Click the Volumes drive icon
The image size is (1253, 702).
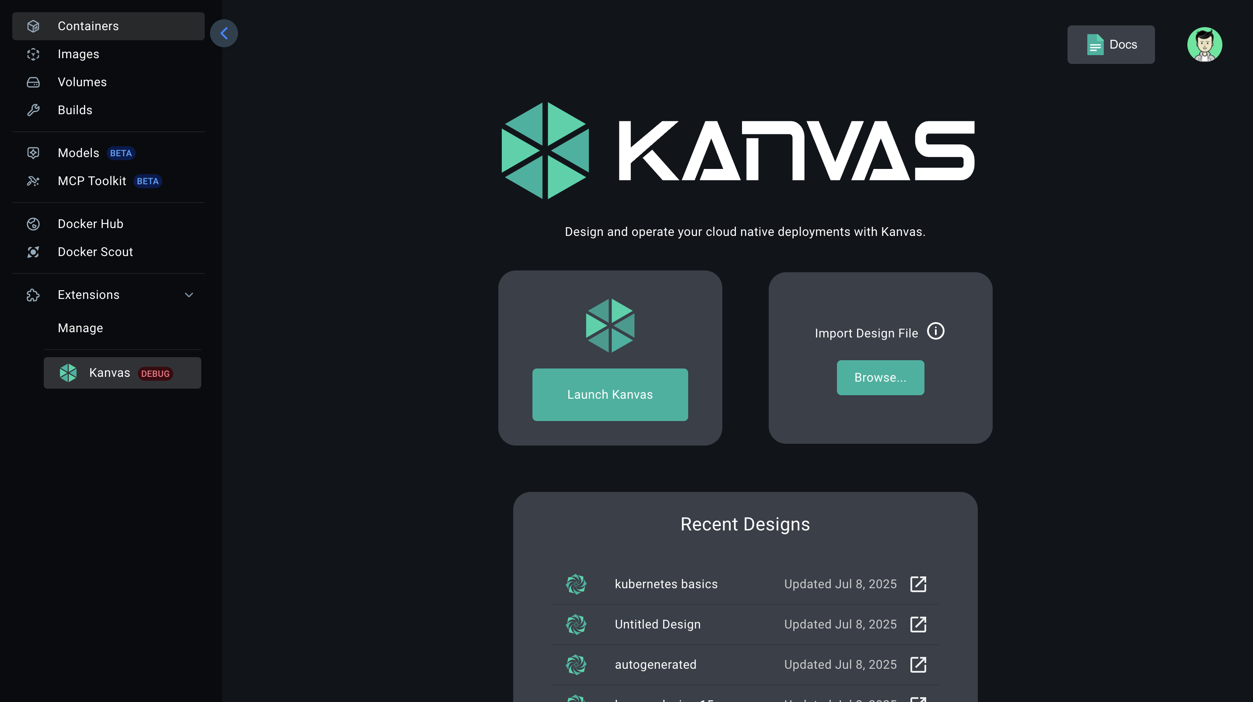(33, 82)
